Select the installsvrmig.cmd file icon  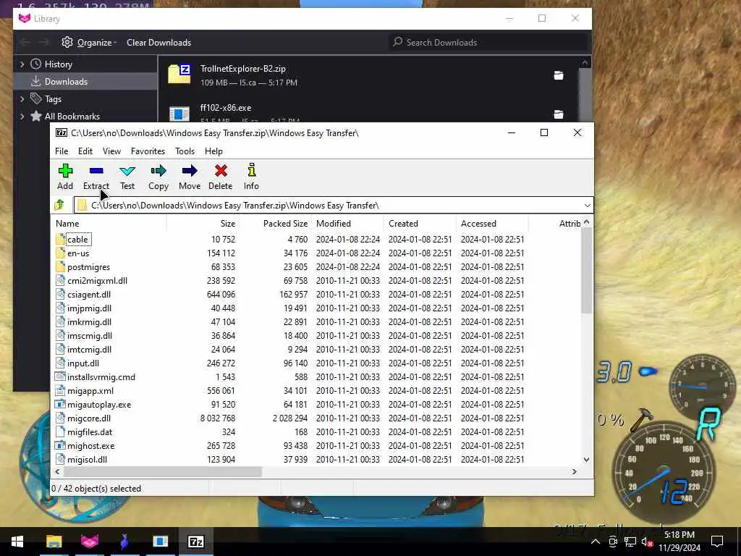[x=60, y=376]
